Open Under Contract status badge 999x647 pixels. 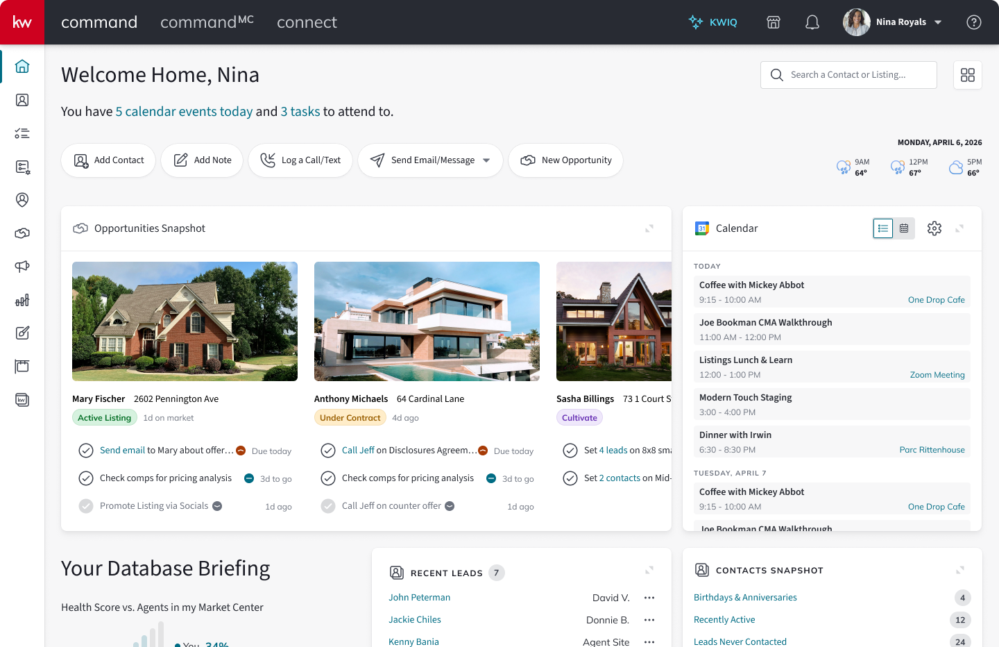[x=350, y=417]
